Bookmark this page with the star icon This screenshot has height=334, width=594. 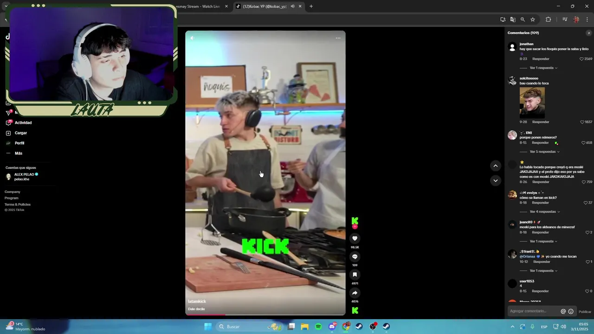tap(533, 19)
